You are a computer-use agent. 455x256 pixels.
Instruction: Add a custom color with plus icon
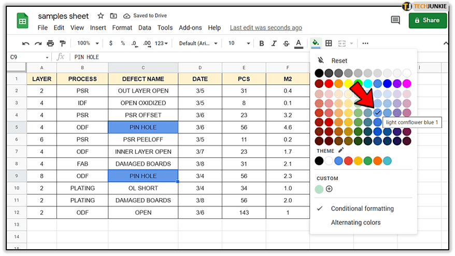(329, 189)
